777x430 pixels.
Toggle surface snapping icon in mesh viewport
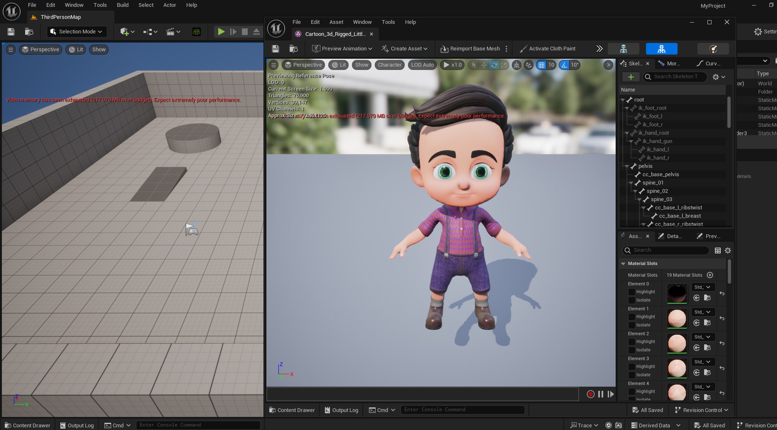[x=529, y=65]
